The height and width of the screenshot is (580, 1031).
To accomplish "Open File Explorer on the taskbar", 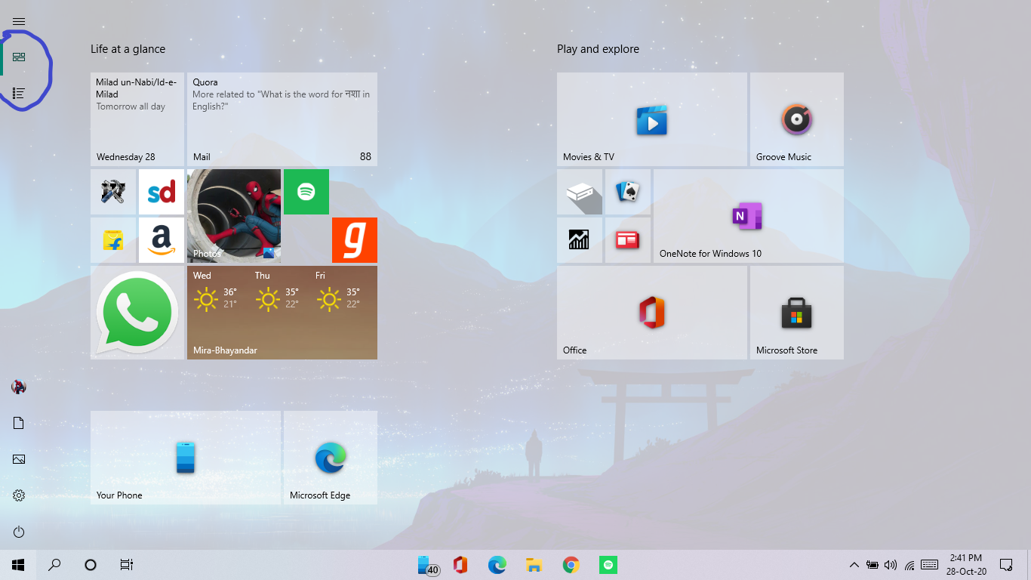I will point(534,565).
